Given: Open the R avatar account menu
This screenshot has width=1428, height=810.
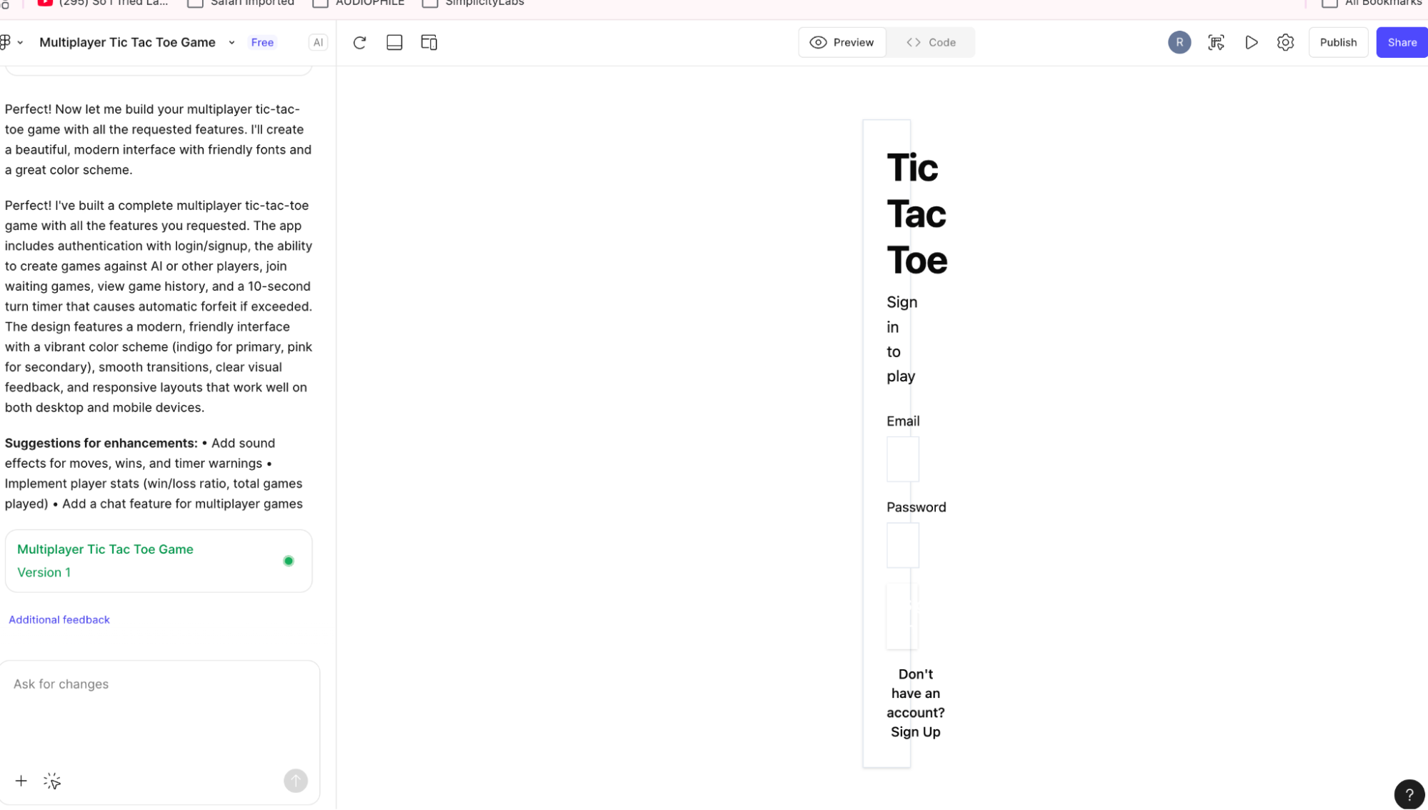Looking at the screenshot, I should [1179, 42].
